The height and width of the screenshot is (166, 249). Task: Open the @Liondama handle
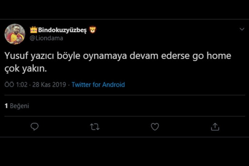(46, 38)
